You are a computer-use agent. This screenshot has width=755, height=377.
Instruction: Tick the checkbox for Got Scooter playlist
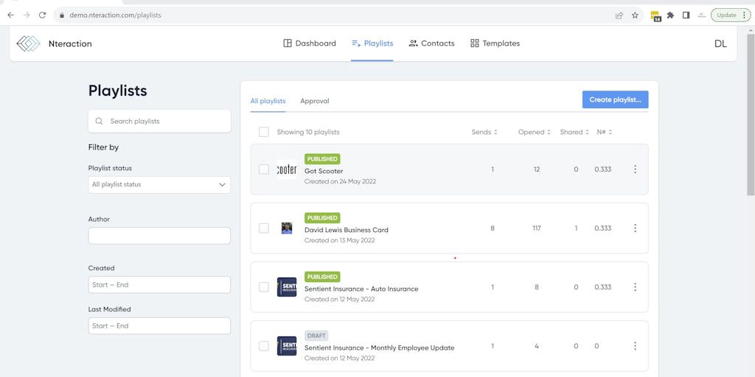264,169
